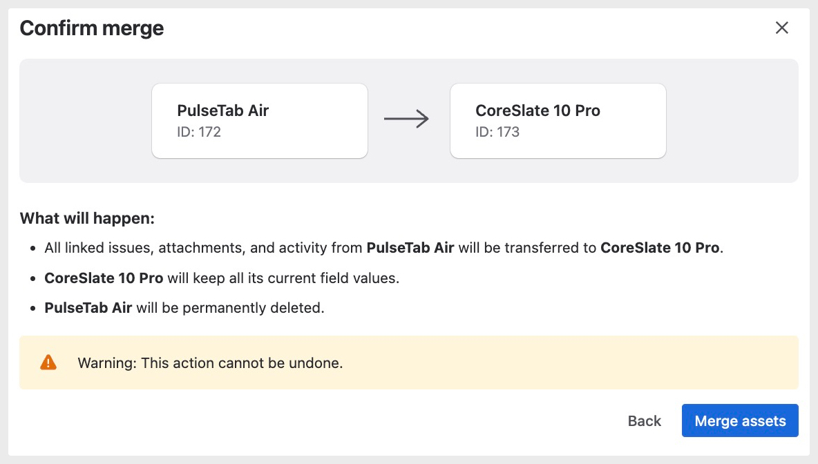Click the 'ID: 173' label
818x464 pixels.
pyautogui.click(x=497, y=132)
